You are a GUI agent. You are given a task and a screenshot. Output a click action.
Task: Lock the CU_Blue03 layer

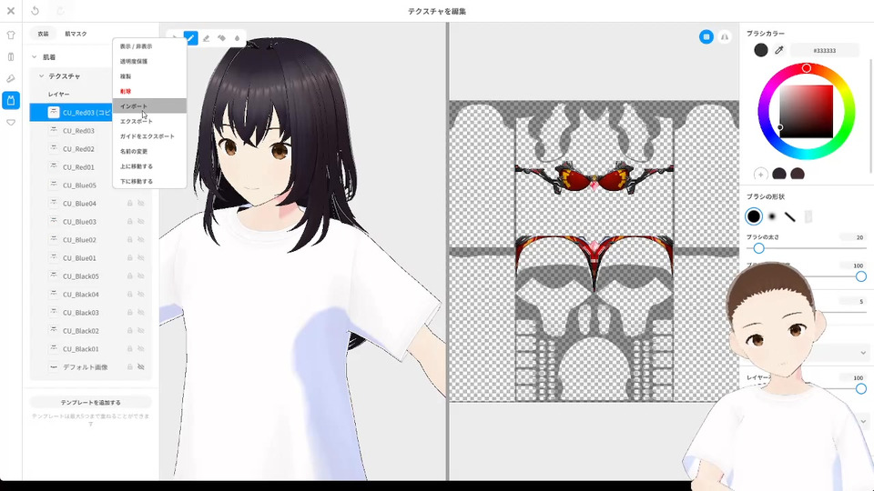click(x=130, y=222)
